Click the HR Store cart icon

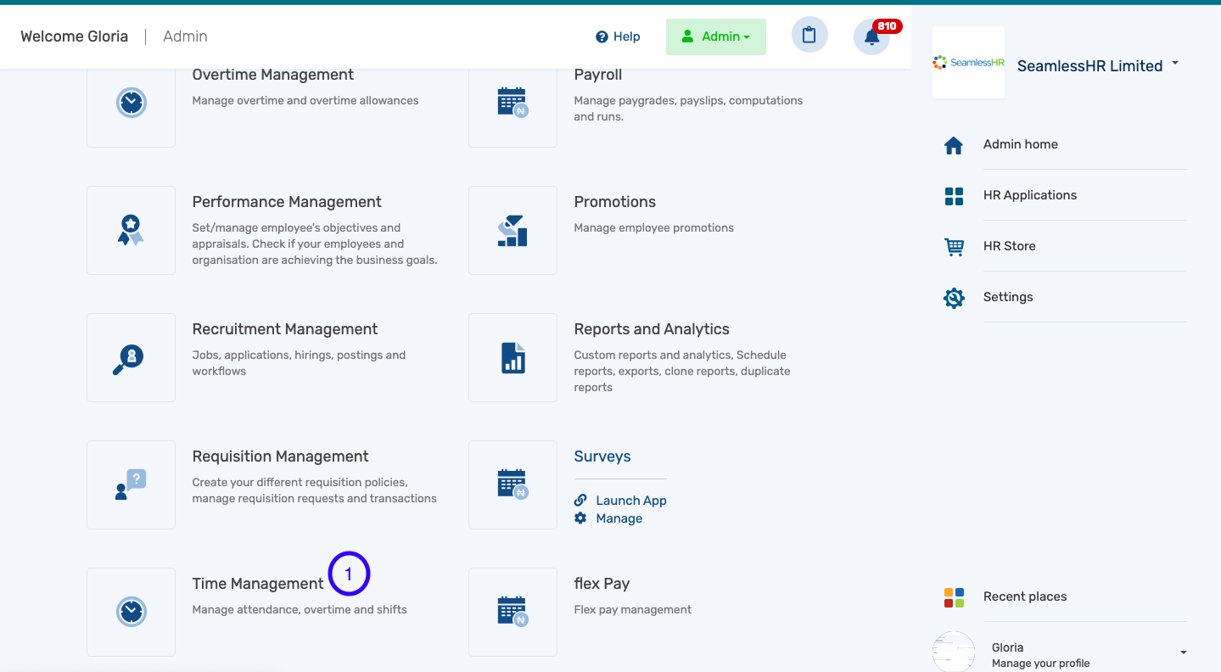(954, 246)
